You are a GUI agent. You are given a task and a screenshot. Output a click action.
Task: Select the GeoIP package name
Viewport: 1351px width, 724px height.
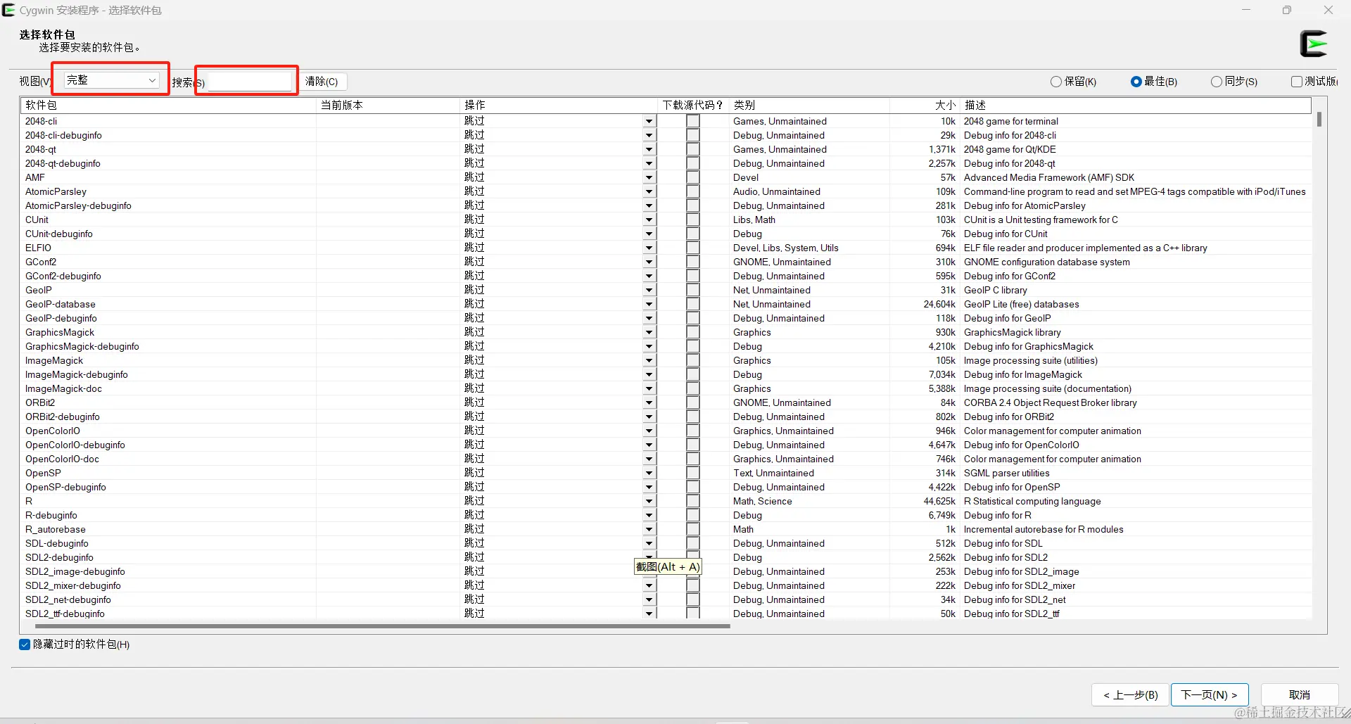click(39, 291)
